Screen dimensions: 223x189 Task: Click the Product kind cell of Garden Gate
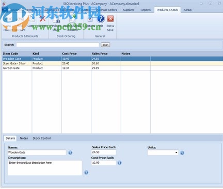pos(46,68)
